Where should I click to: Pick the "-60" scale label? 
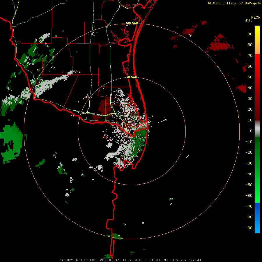(249, 196)
